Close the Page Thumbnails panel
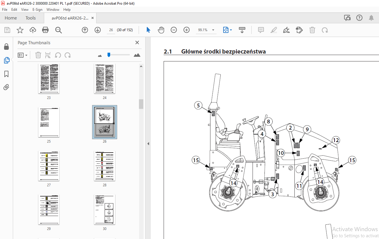 137,43
